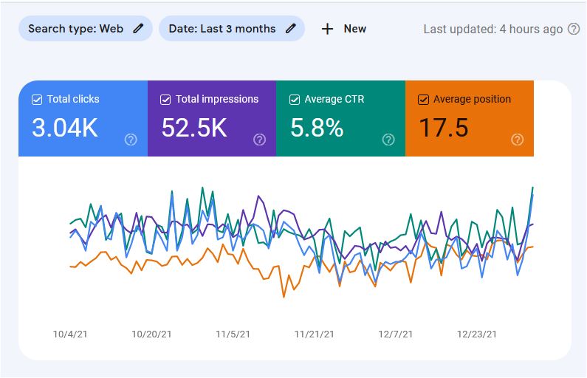This screenshot has width=587, height=378.
Task: Toggle the Average CTR checkbox
Action: (295, 100)
